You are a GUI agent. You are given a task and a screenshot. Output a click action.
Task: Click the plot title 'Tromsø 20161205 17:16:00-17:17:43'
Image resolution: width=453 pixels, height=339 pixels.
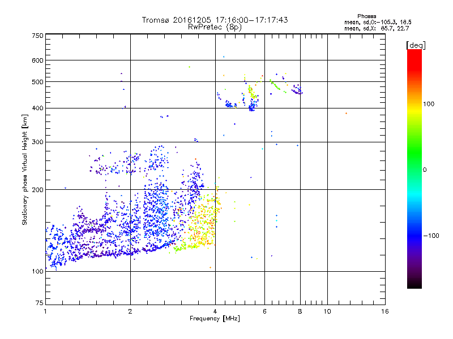[x=215, y=20]
